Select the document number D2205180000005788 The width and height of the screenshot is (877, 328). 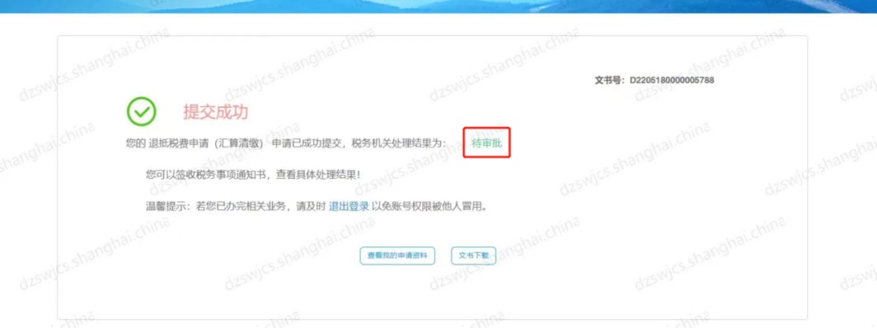pyautogui.click(x=672, y=80)
